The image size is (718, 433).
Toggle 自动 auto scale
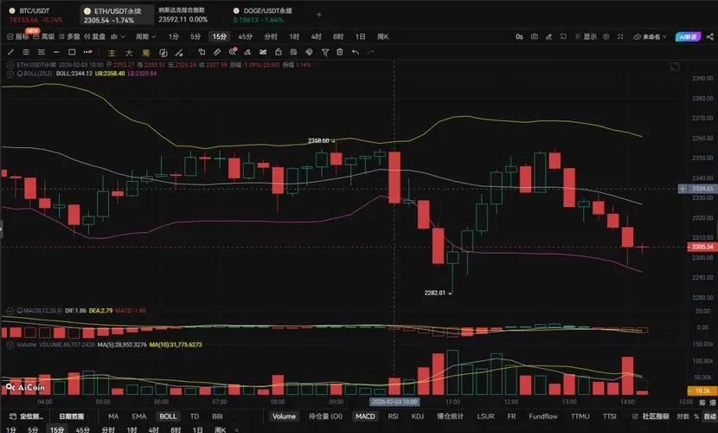click(x=710, y=417)
